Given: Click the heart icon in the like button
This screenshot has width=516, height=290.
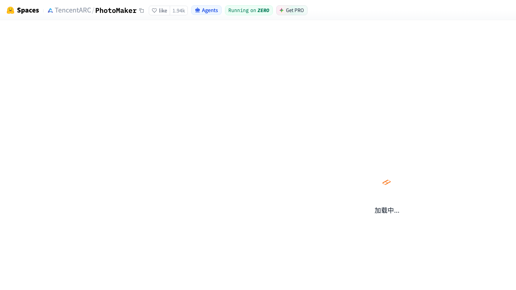Looking at the screenshot, I should 154,10.
